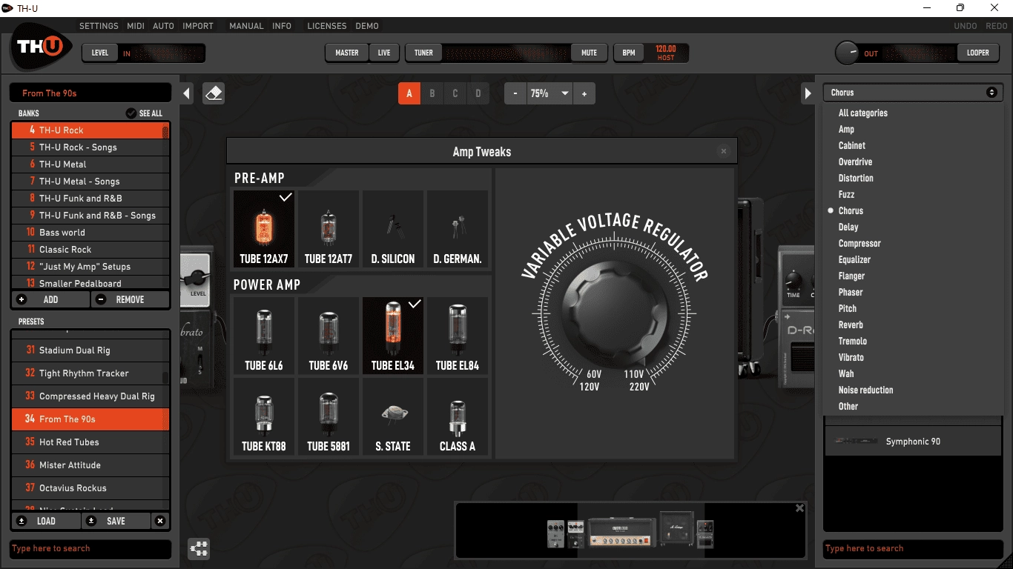Screen dimensions: 1013x569
Task: Select the Hot Red Tubes preset
Action: tap(90, 442)
